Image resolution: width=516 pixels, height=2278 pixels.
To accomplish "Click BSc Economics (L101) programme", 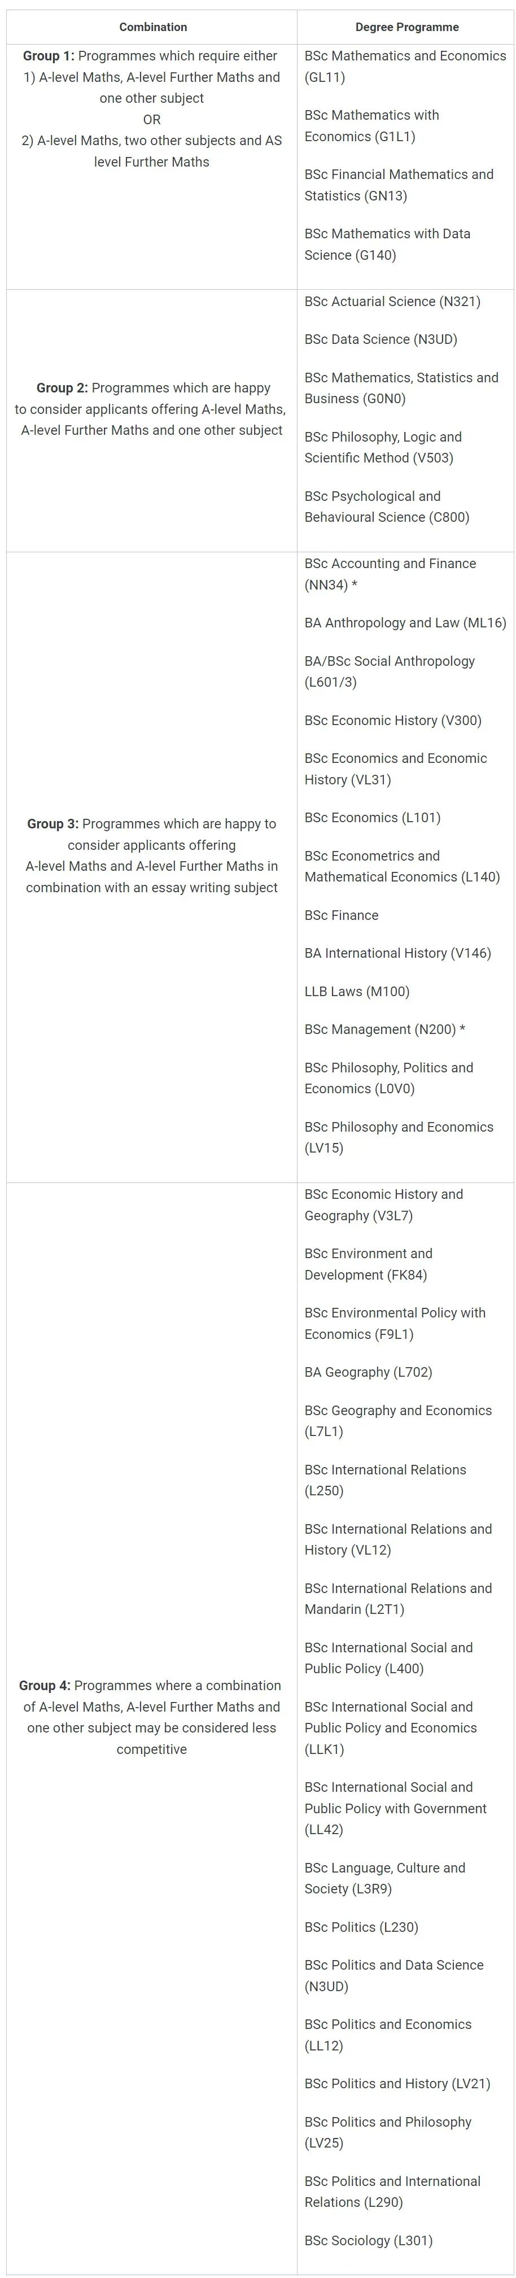I will click(372, 818).
